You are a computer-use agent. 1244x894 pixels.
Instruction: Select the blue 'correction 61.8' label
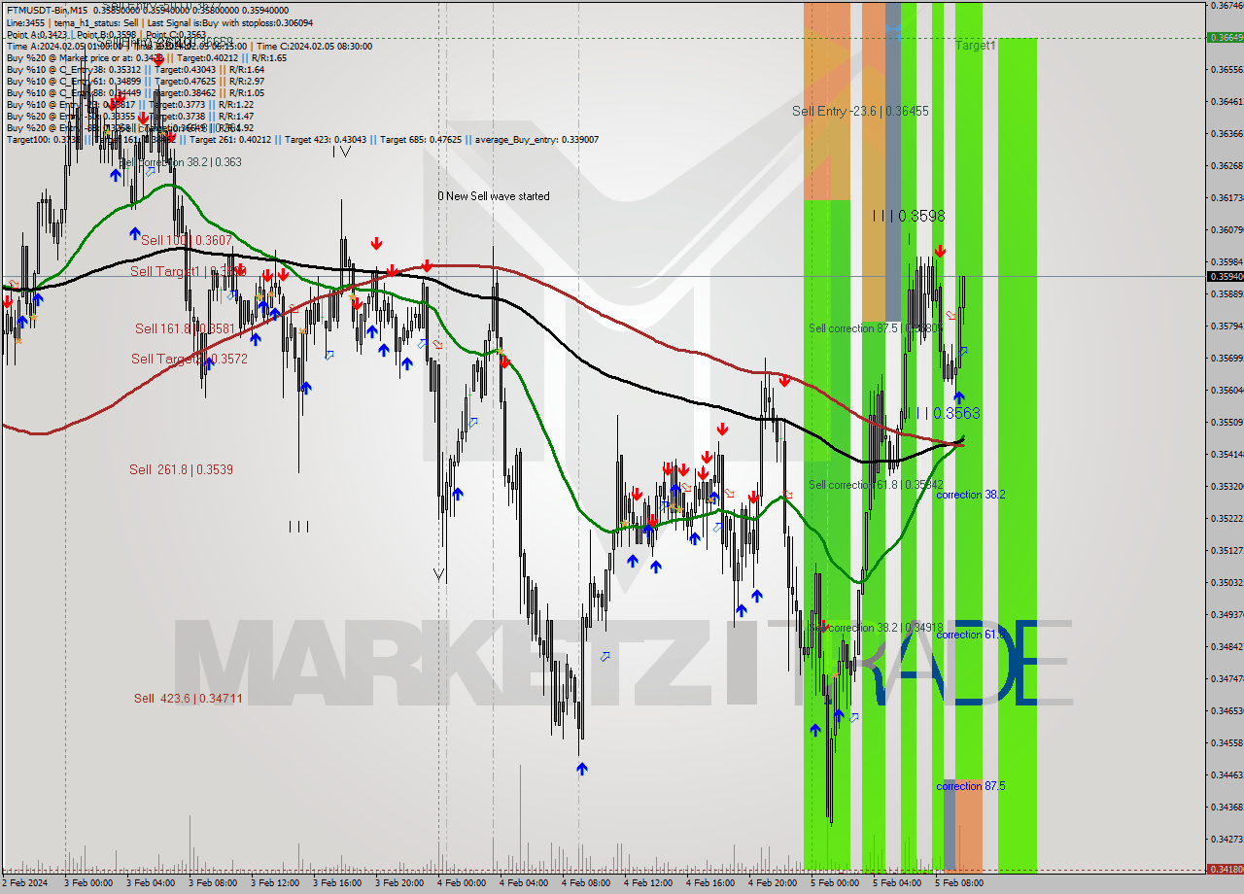[x=970, y=635]
